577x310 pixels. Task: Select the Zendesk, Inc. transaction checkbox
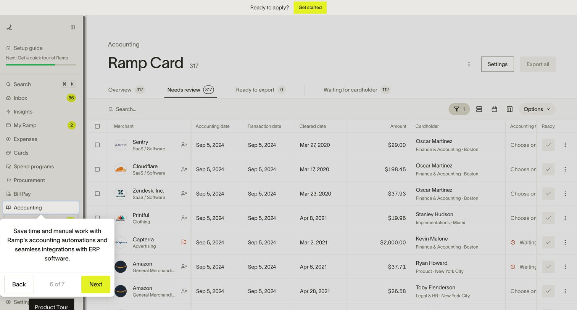pos(97,194)
